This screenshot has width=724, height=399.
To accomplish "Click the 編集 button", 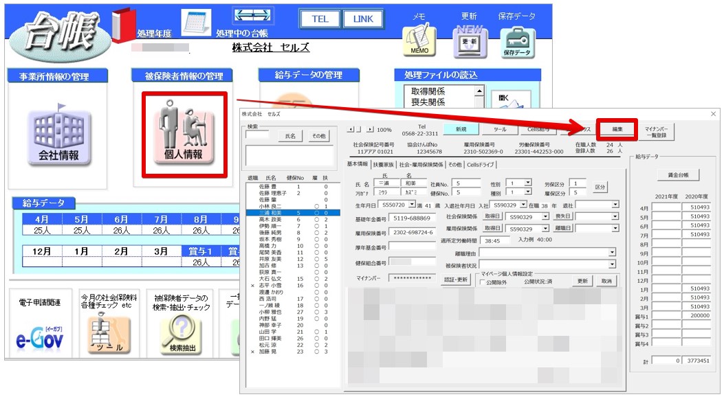I will point(617,129).
